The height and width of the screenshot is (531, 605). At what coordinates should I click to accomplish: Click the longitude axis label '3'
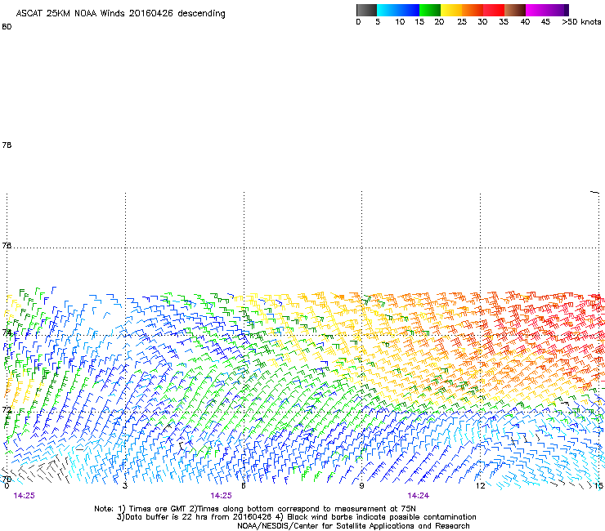(125, 486)
